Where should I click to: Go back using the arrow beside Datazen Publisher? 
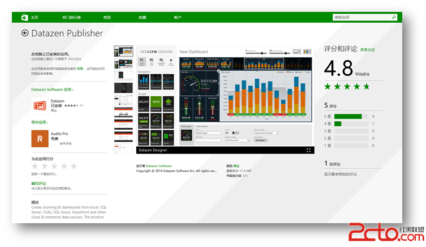coord(25,33)
